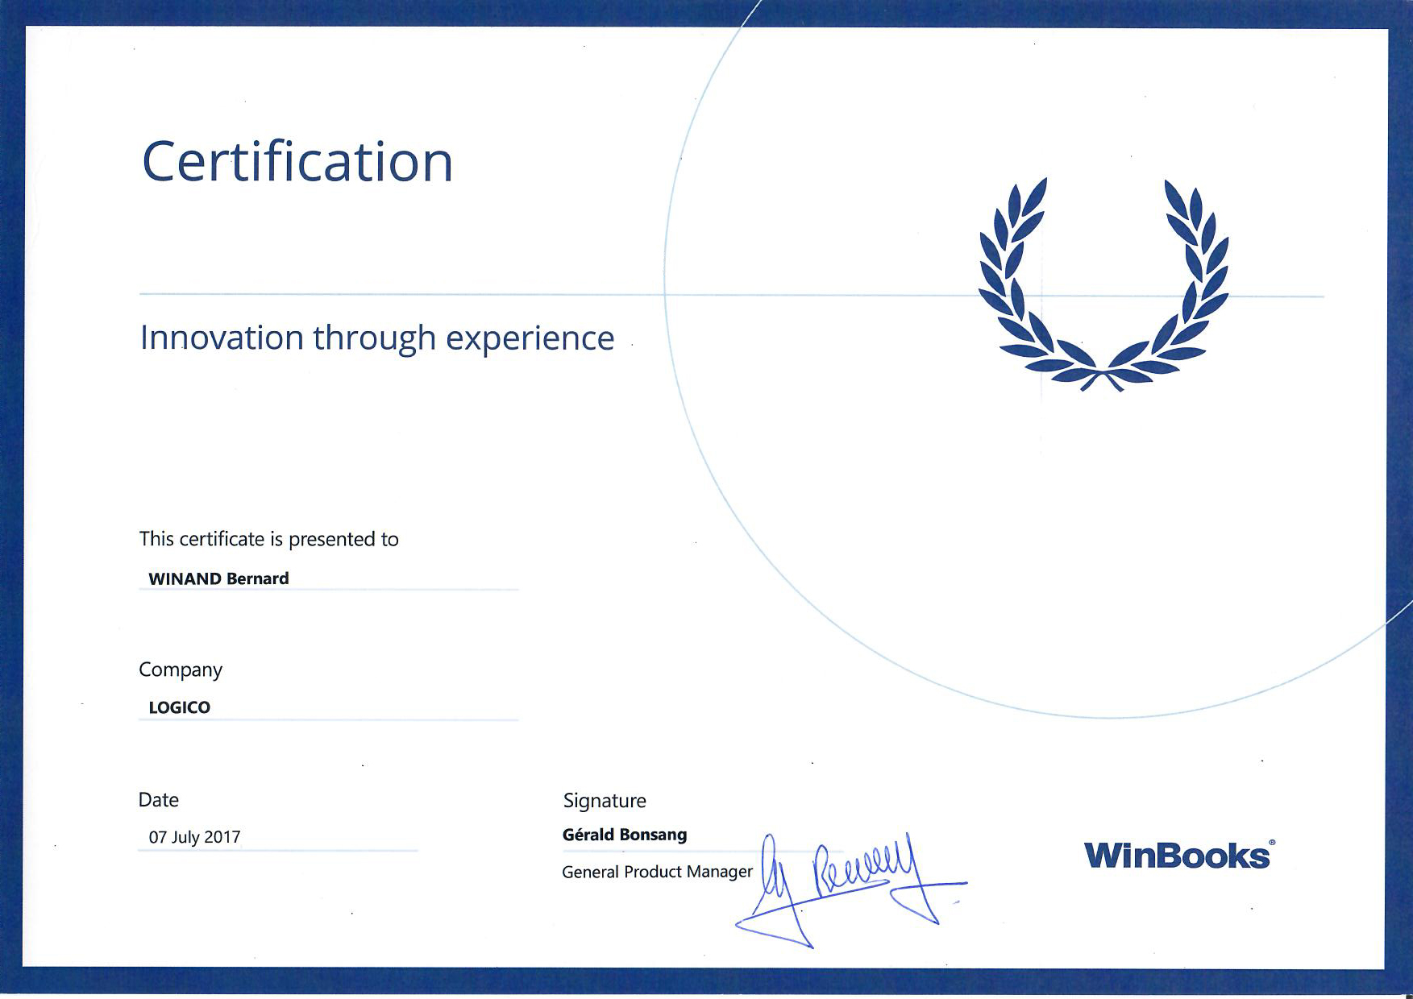Viewport: 1413px width, 999px height.
Task: Click the Gérald Bonsang name label
Action: pyautogui.click(x=624, y=835)
